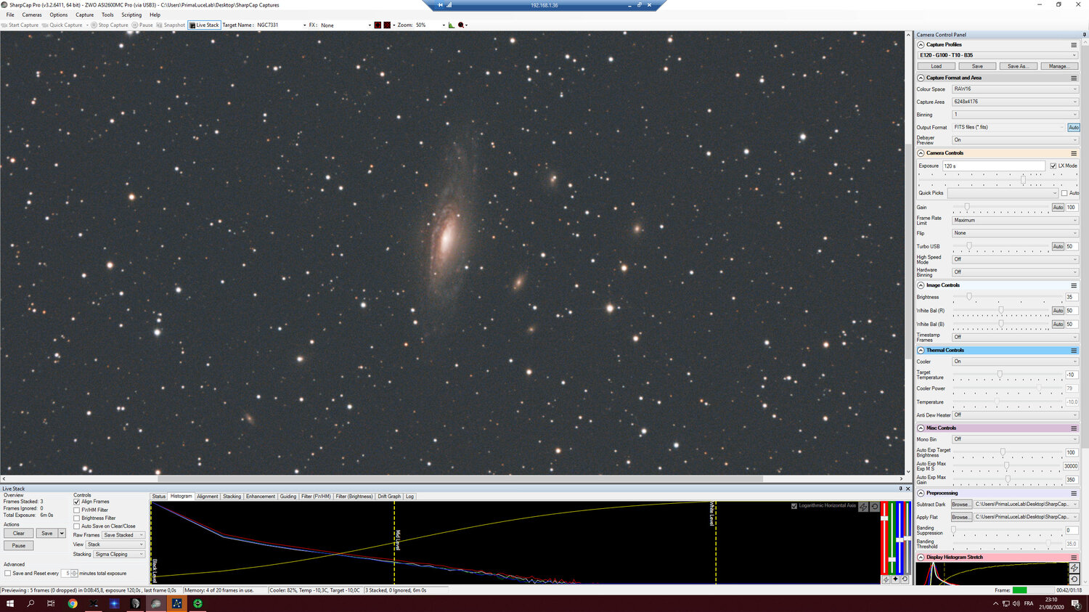This screenshot has width=1089, height=612.
Task: Open the Binning dropdown
Action: (x=1015, y=115)
